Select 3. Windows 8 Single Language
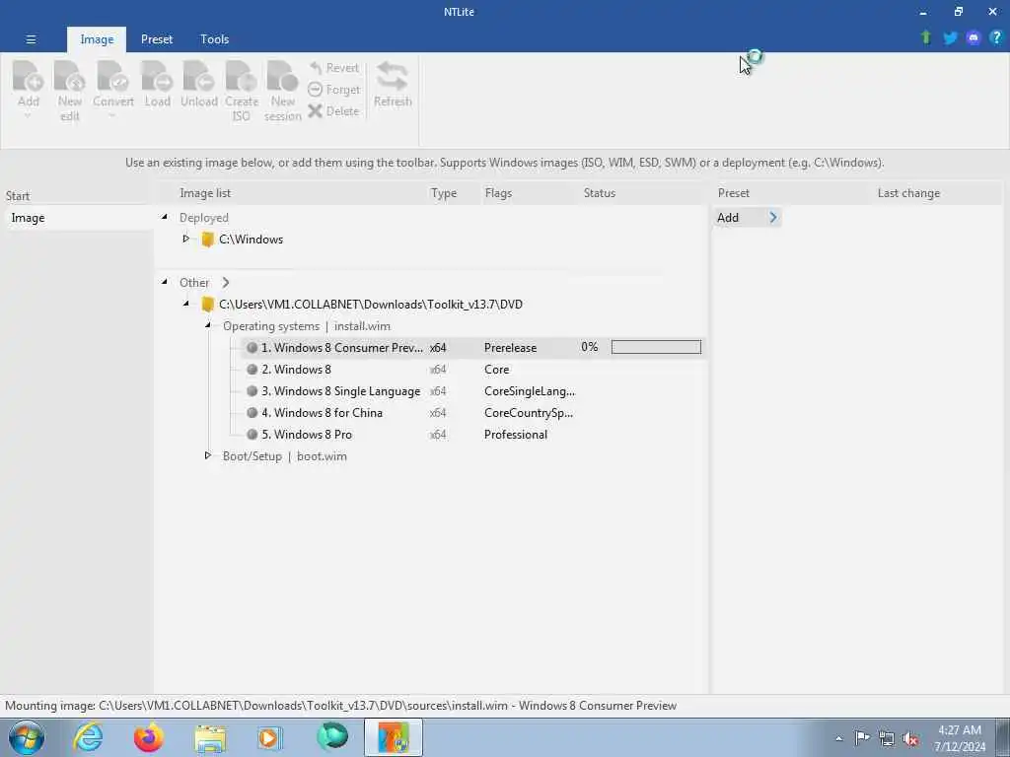The width and height of the screenshot is (1010, 757). (x=473, y=391)
